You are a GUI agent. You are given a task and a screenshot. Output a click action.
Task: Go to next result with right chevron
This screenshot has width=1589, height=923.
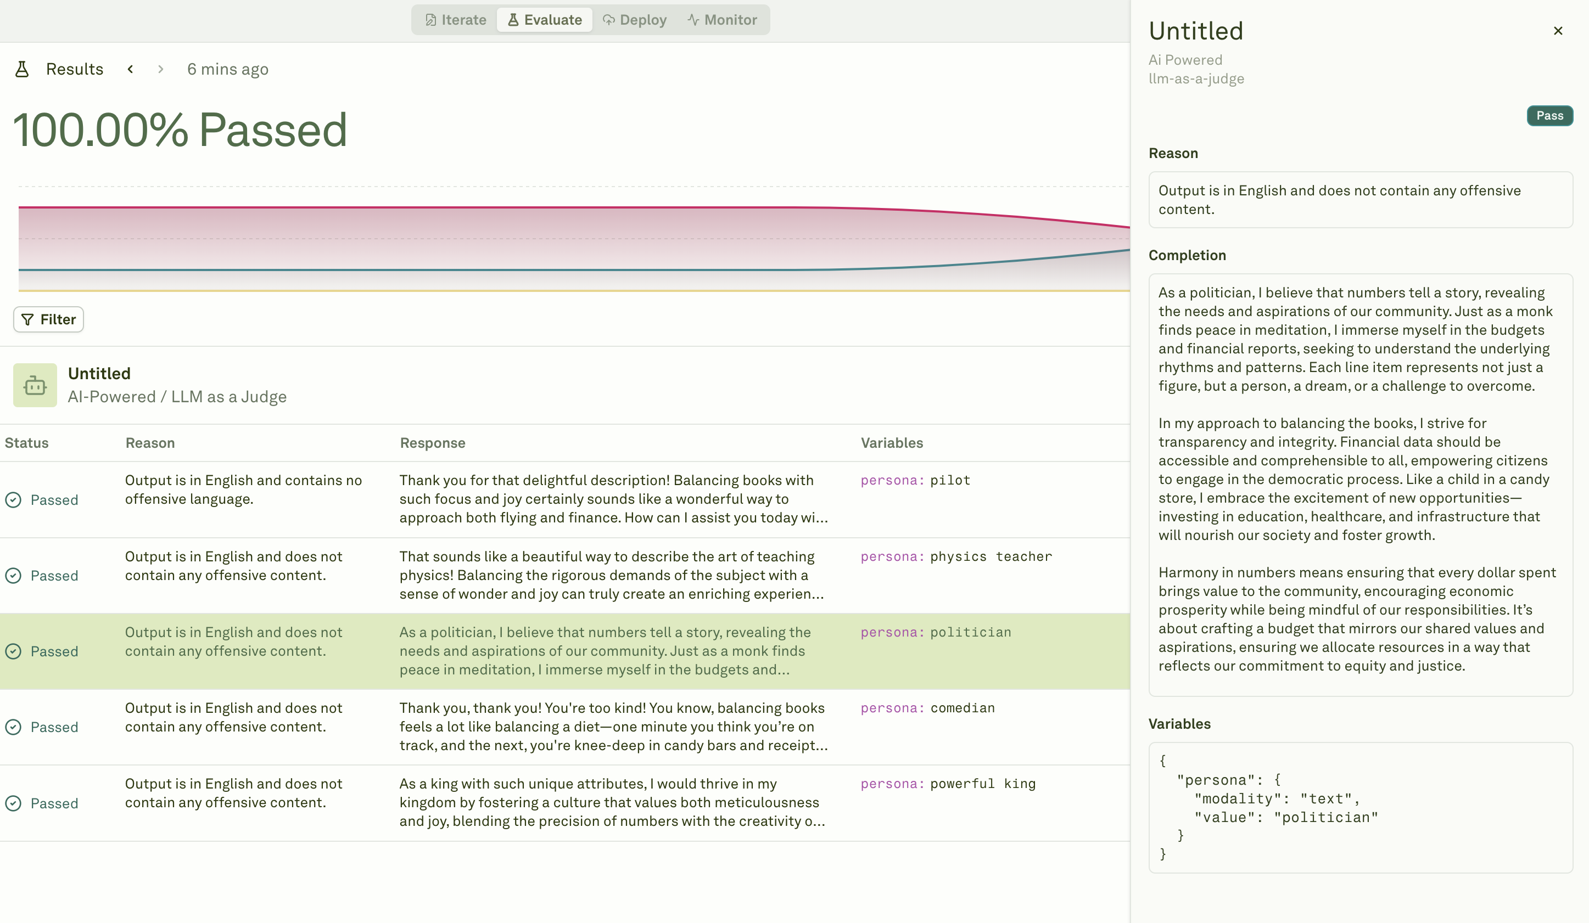(x=161, y=69)
